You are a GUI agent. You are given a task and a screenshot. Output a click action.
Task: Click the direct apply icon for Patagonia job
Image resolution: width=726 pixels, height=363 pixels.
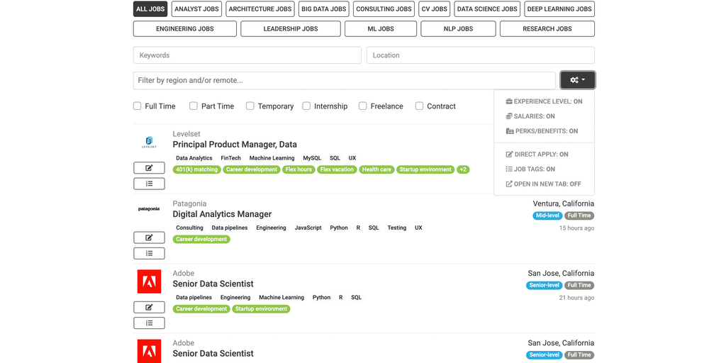149,238
